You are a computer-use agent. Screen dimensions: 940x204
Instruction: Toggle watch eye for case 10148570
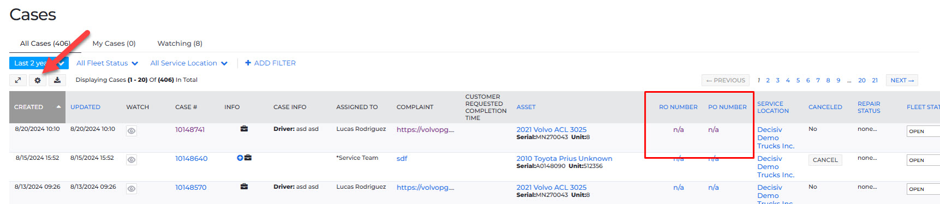(x=132, y=189)
